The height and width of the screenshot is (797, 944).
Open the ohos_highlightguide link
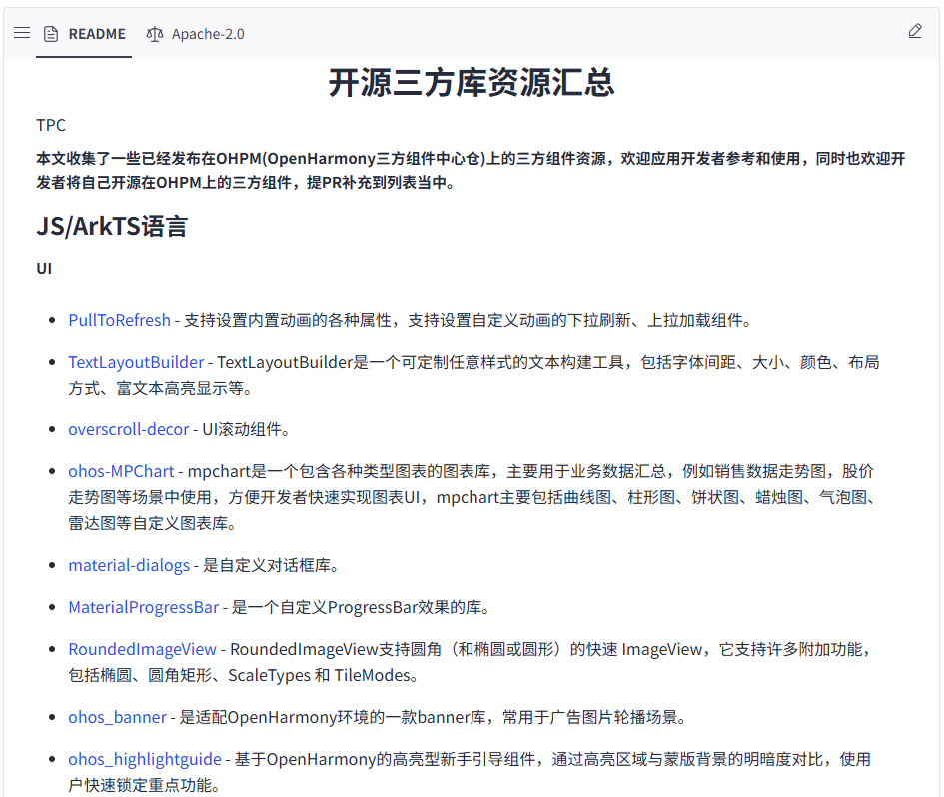pyautogui.click(x=145, y=760)
